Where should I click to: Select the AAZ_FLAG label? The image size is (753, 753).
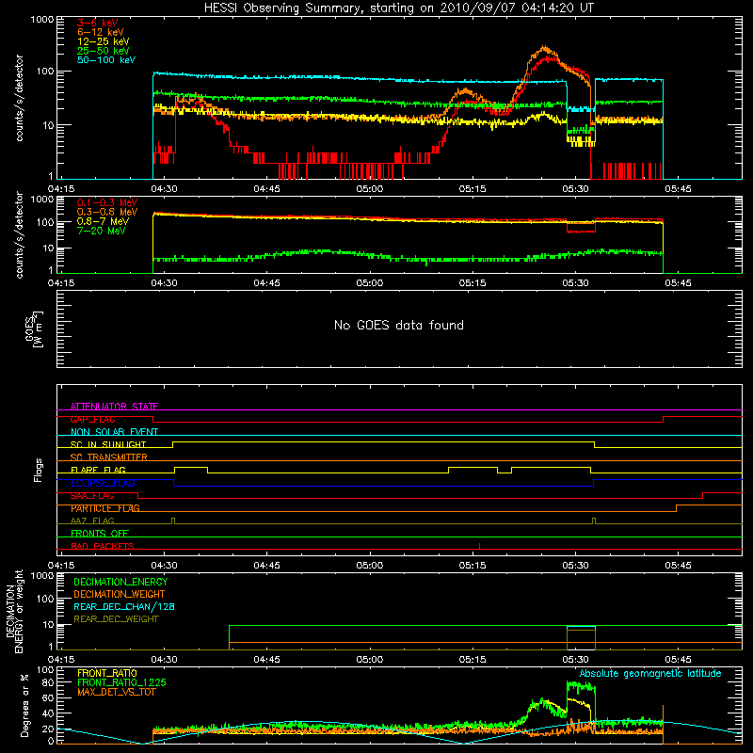92,521
